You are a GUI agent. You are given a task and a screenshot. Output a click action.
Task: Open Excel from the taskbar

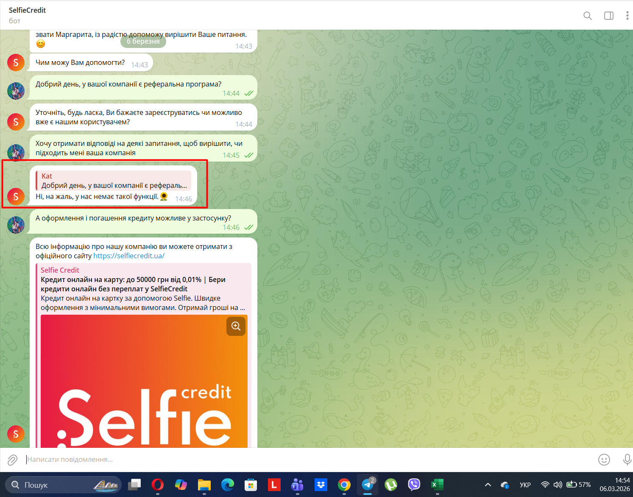click(x=437, y=484)
